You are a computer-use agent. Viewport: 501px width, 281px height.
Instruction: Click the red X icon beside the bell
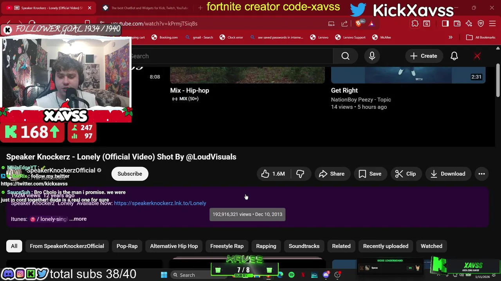coord(477,56)
